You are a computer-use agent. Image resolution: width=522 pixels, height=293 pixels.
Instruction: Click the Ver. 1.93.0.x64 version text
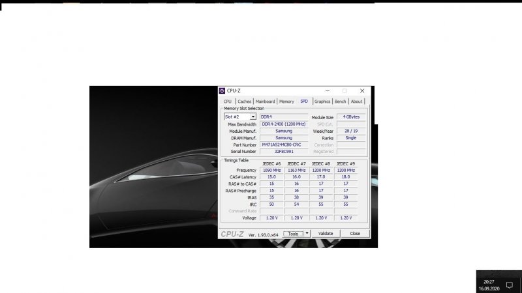click(263, 235)
